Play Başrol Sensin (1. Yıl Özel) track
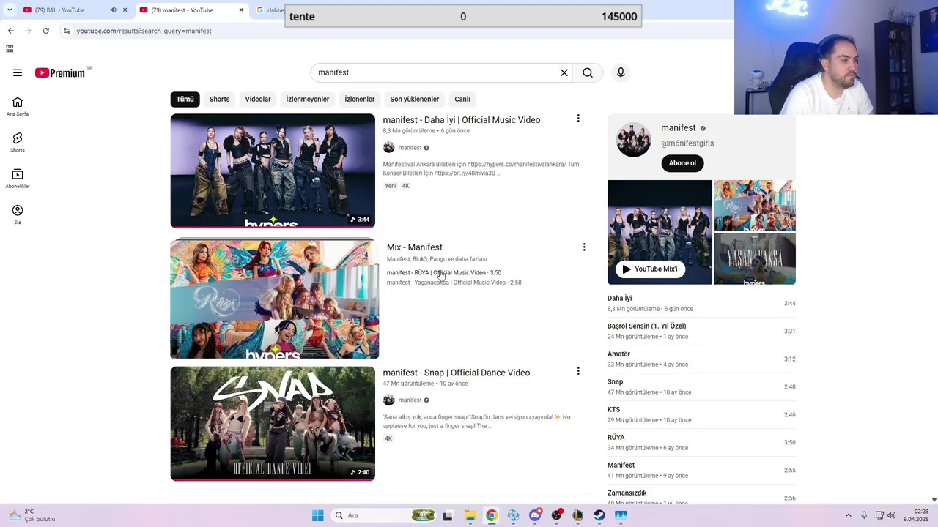This screenshot has width=938, height=527. (701, 331)
